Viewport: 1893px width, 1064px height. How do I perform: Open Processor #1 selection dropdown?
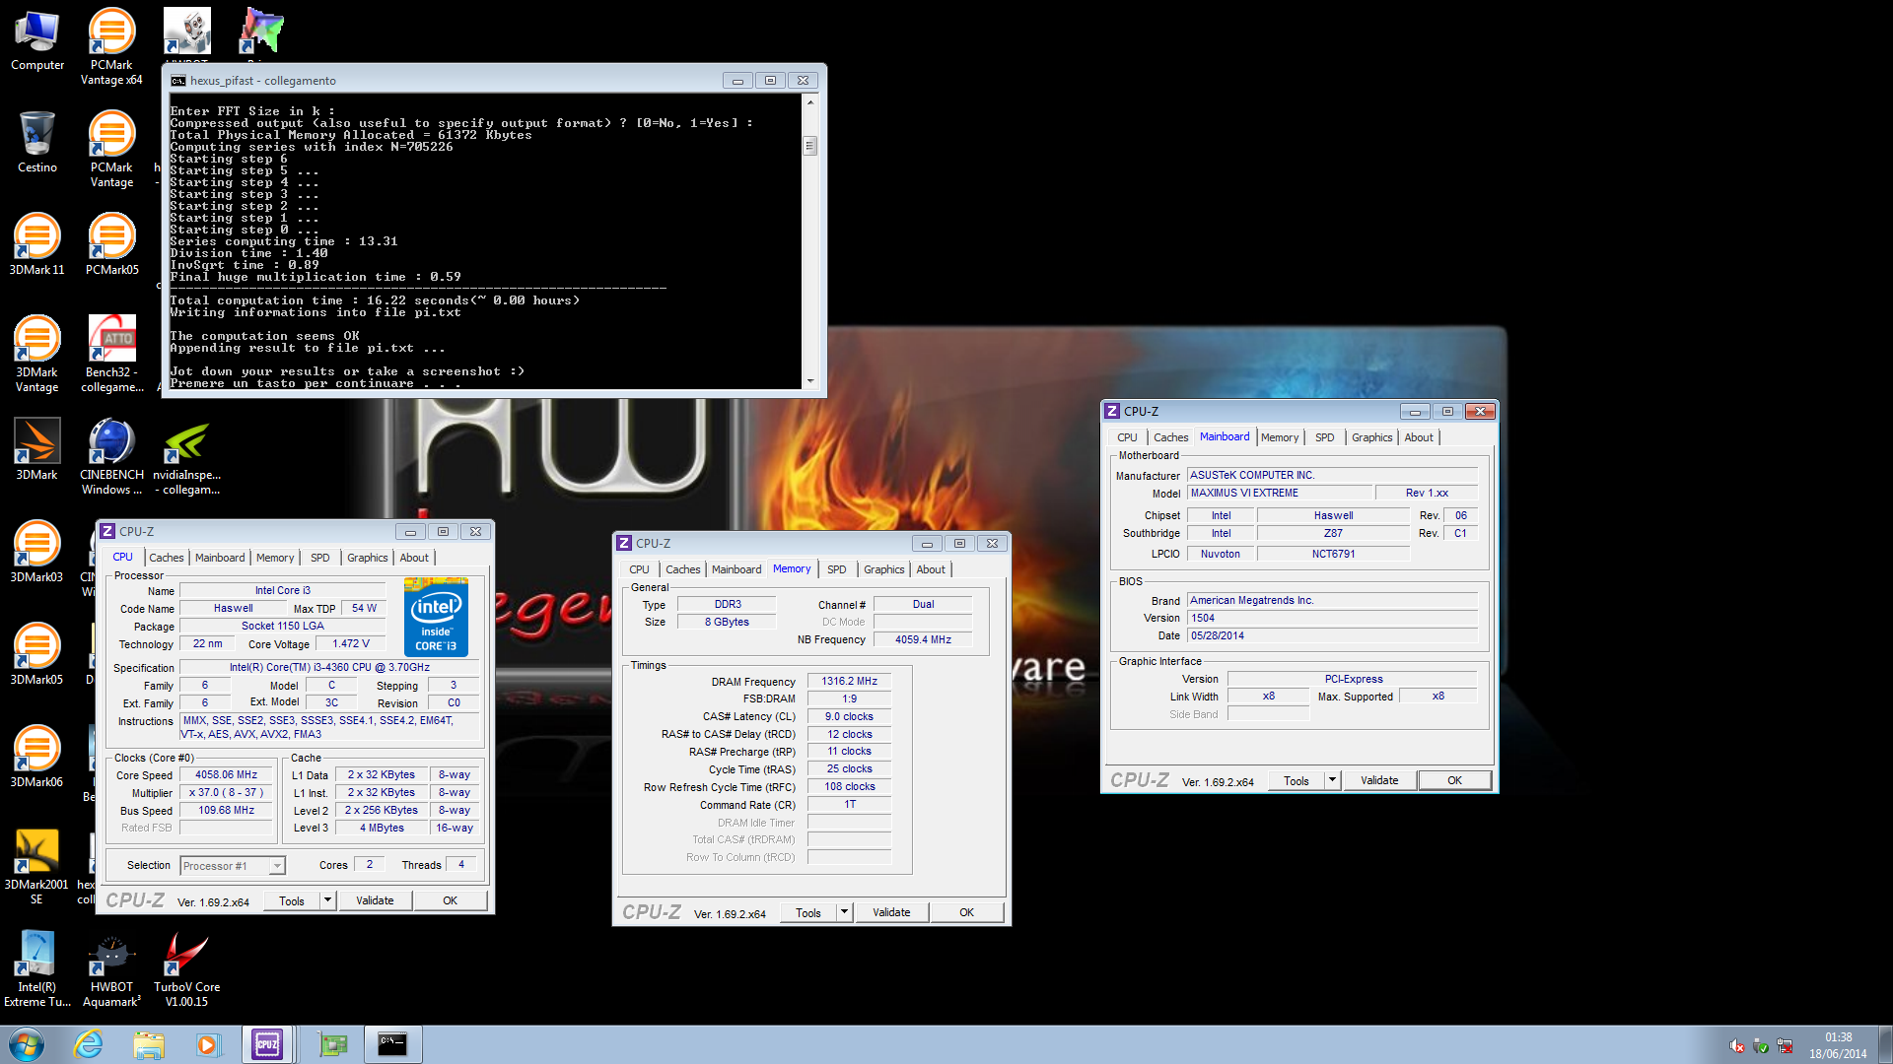234,866
